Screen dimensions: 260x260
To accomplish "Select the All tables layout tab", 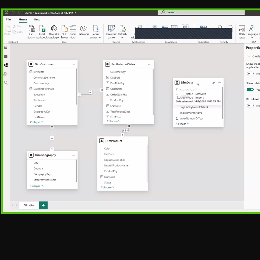I will [x=29, y=205].
